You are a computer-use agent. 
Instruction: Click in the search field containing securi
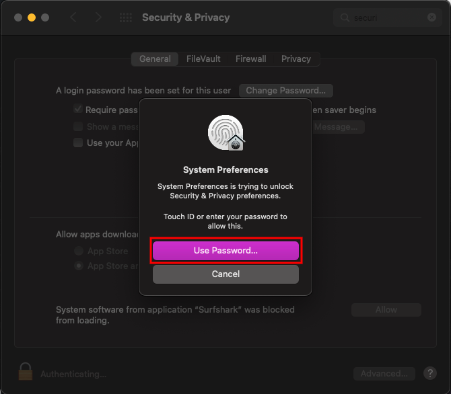tap(388, 17)
